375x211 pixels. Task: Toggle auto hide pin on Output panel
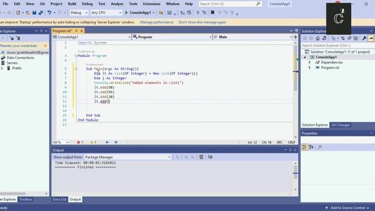tap(291, 150)
